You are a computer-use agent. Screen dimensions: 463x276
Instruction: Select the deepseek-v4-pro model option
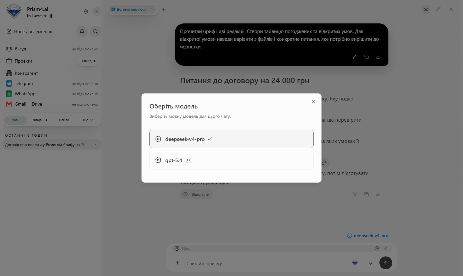[x=232, y=139]
